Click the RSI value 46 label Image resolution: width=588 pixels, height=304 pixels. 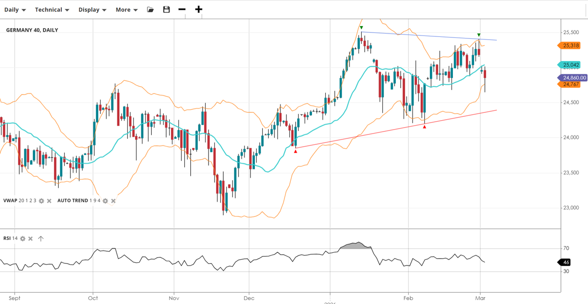point(566,263)
